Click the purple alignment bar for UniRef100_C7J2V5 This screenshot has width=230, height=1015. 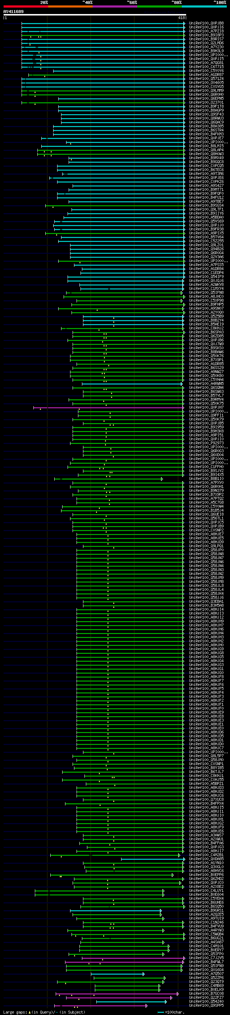coord(133,958)
